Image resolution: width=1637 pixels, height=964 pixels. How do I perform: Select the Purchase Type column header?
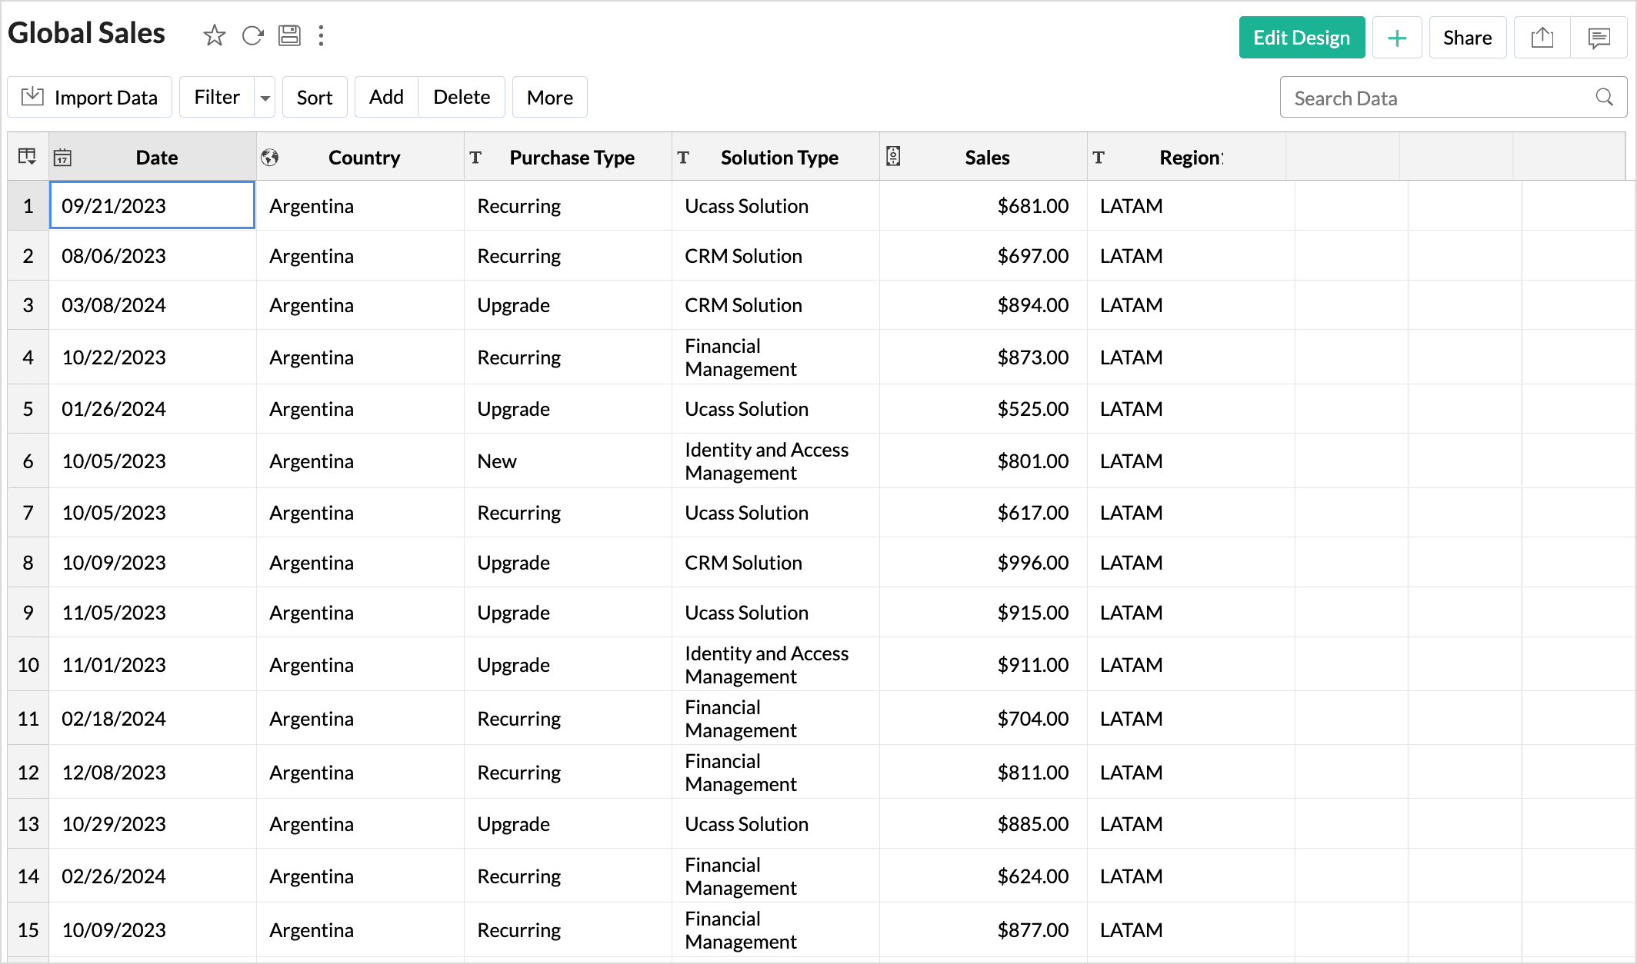click(568, 157)
